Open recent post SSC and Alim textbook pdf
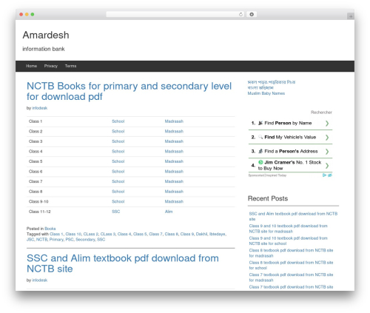The width and height of the screenshot is (370, 313). 293,216
